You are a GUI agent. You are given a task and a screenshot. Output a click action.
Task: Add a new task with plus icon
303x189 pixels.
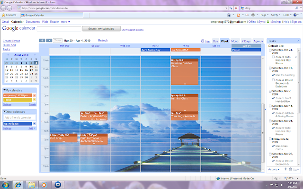pyautogui.click(x=285, y=169)
